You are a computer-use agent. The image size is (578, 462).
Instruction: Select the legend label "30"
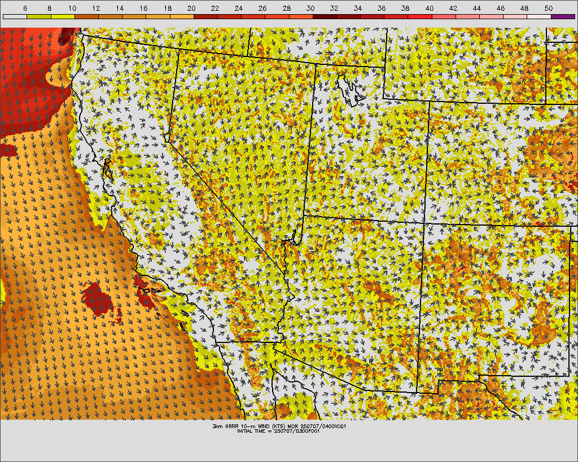[310, 8]
